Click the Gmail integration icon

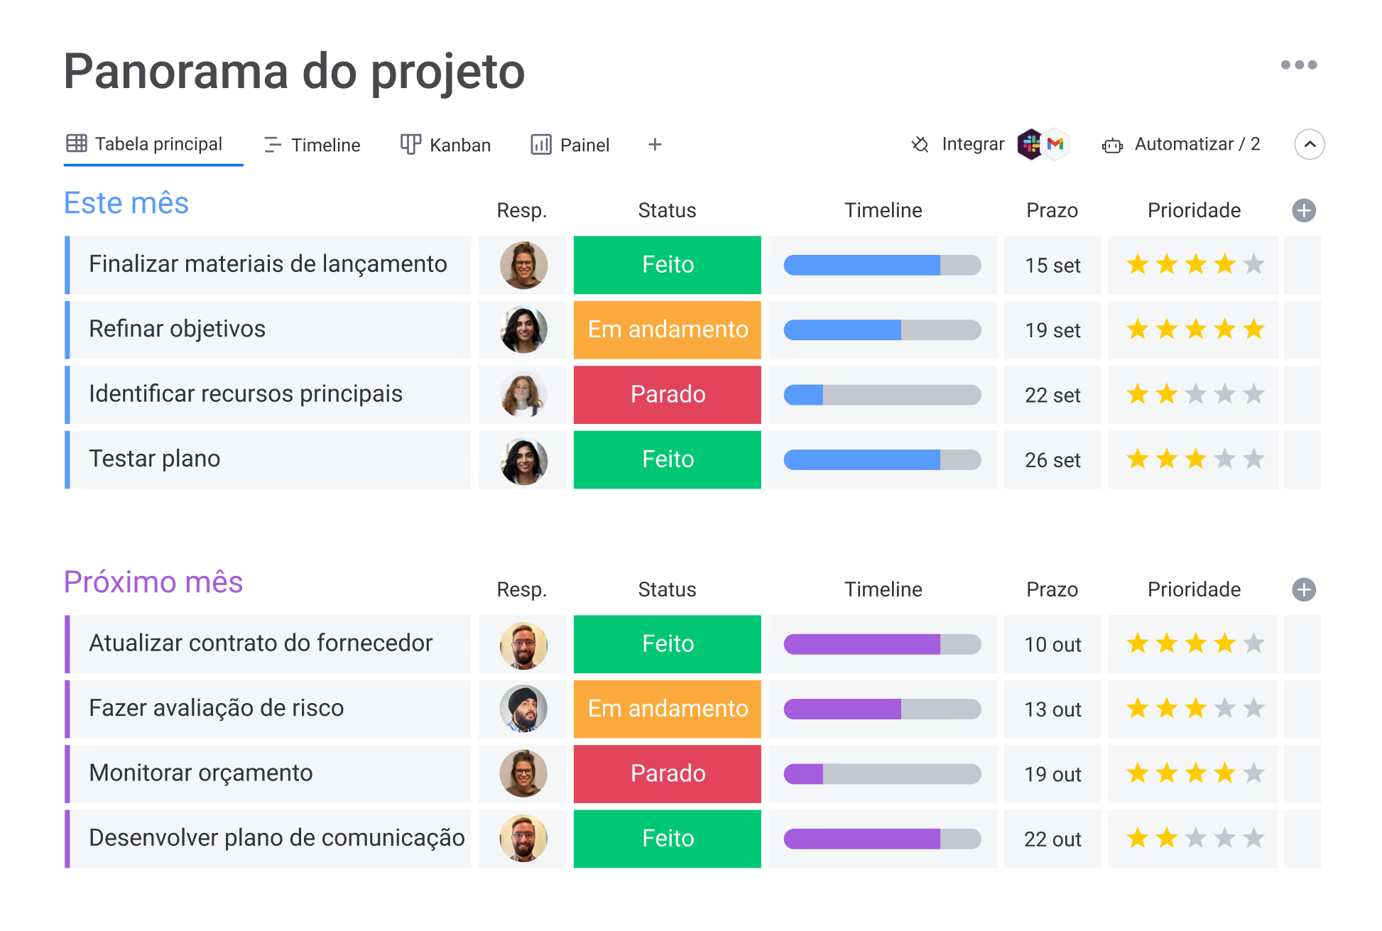(1056, 144)
